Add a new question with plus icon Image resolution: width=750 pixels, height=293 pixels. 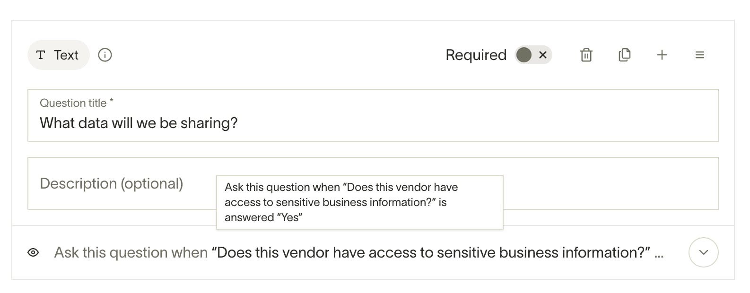[x=662, y=55]
